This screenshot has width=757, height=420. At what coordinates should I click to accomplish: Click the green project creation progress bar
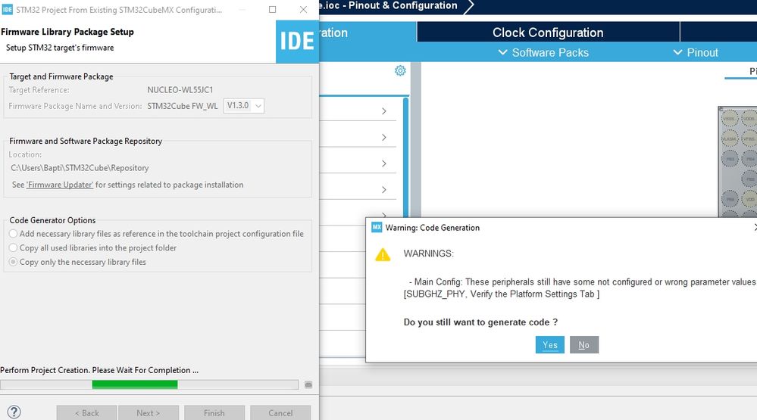(135, 384)
